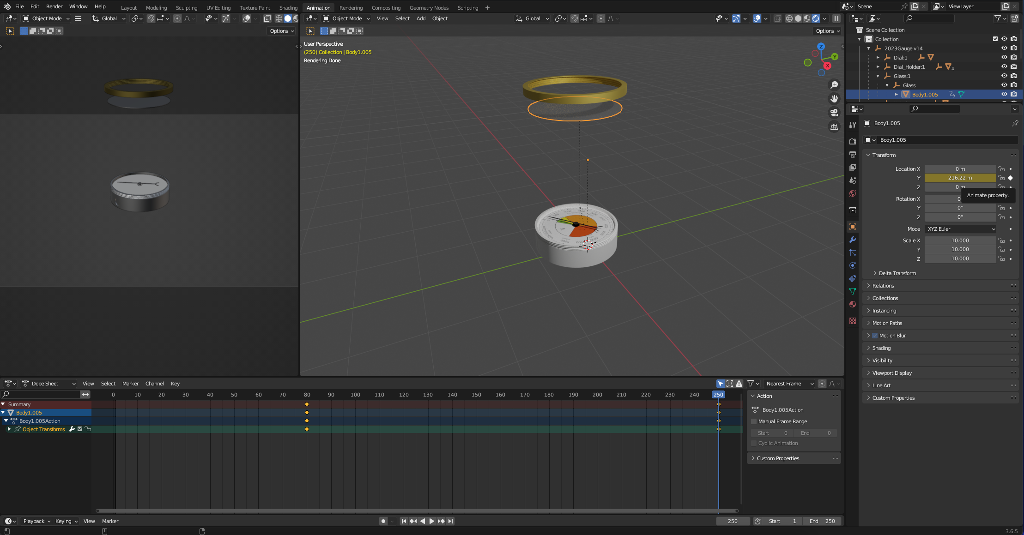Pin the Body1.005 properties context
The width and height of the screenshot is (1024, 535).
click(x=1015, y=123)
